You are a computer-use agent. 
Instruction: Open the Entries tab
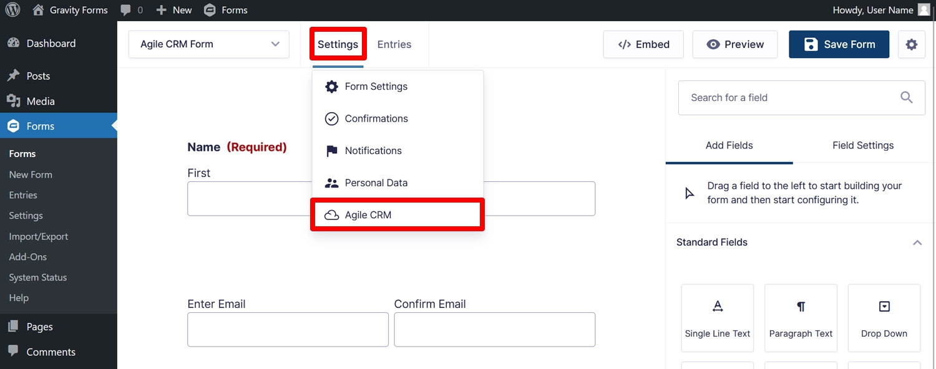(x=394, y=44)
